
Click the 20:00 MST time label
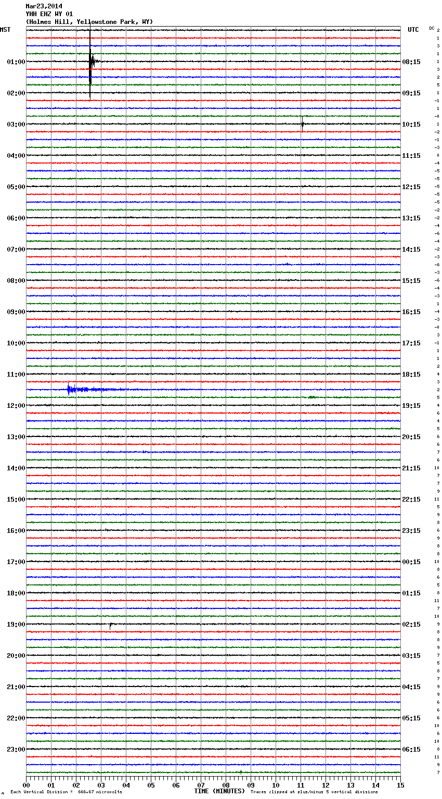(16, 656)
